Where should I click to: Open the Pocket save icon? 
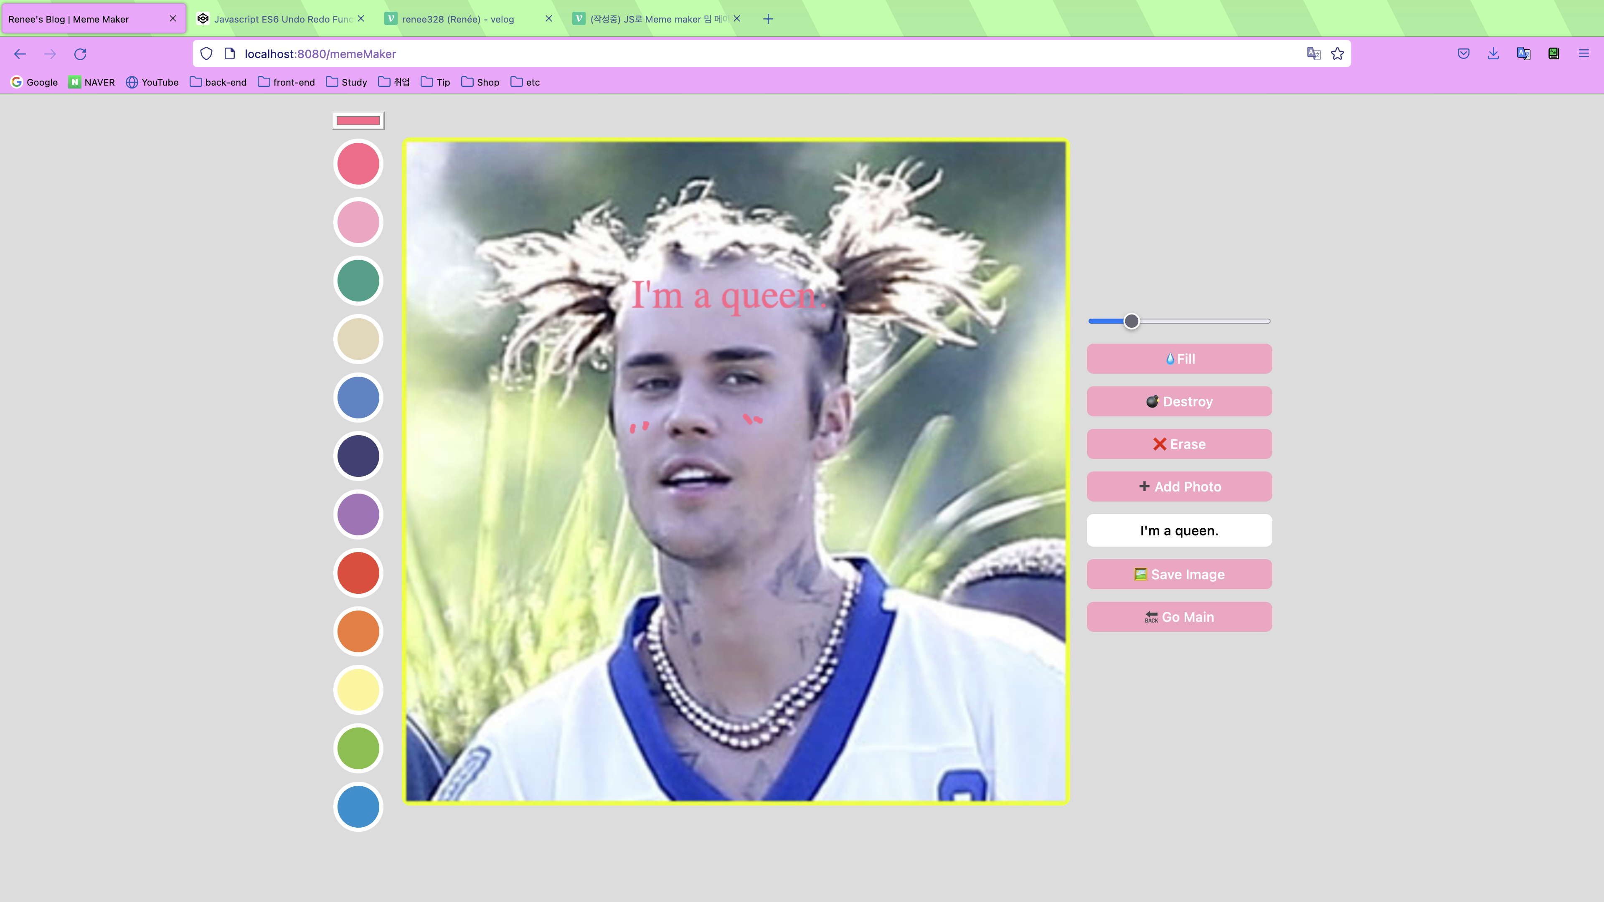pyautogui.click(x=1464, y=54)
